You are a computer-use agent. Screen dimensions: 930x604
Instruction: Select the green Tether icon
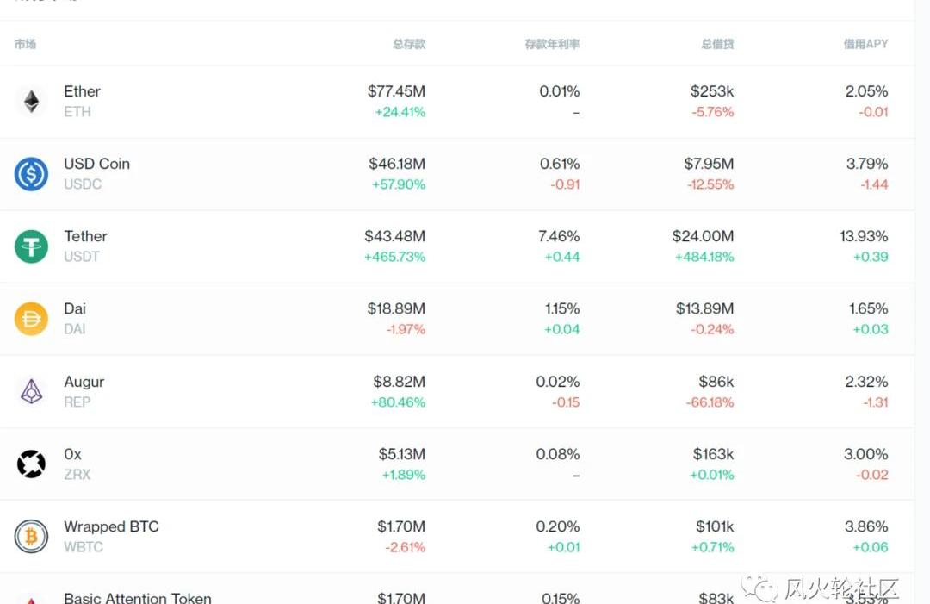click(31, 246)
